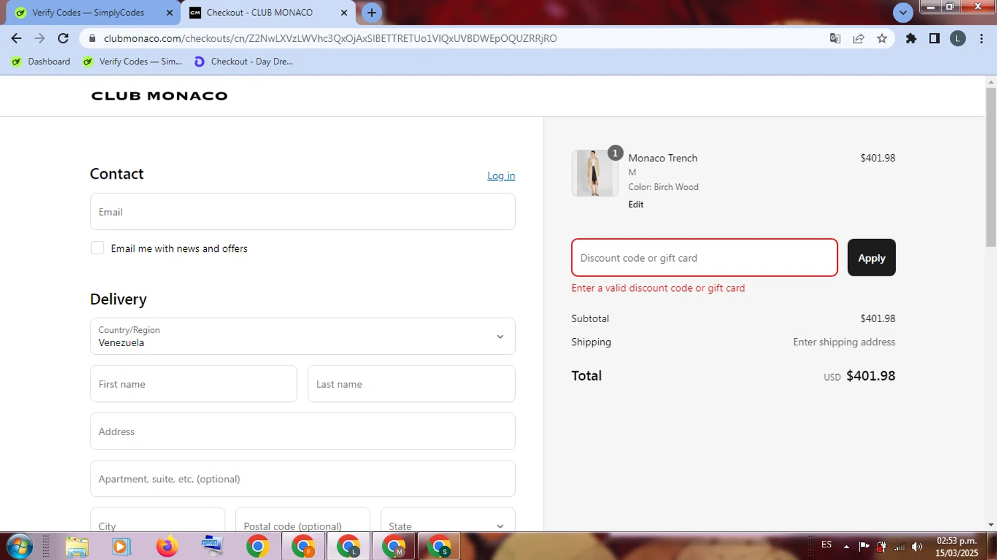Open Chrome profile L taskbar icon
This screenshot has width=997, height=560.
tap(348, 547)
